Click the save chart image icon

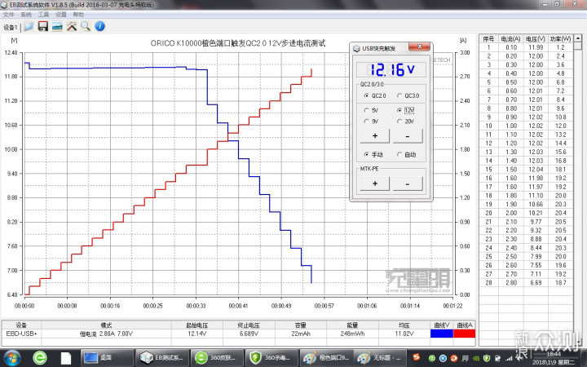[57, 26]
